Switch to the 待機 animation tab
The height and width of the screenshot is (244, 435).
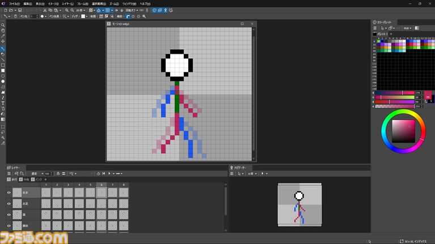[24, 179]
